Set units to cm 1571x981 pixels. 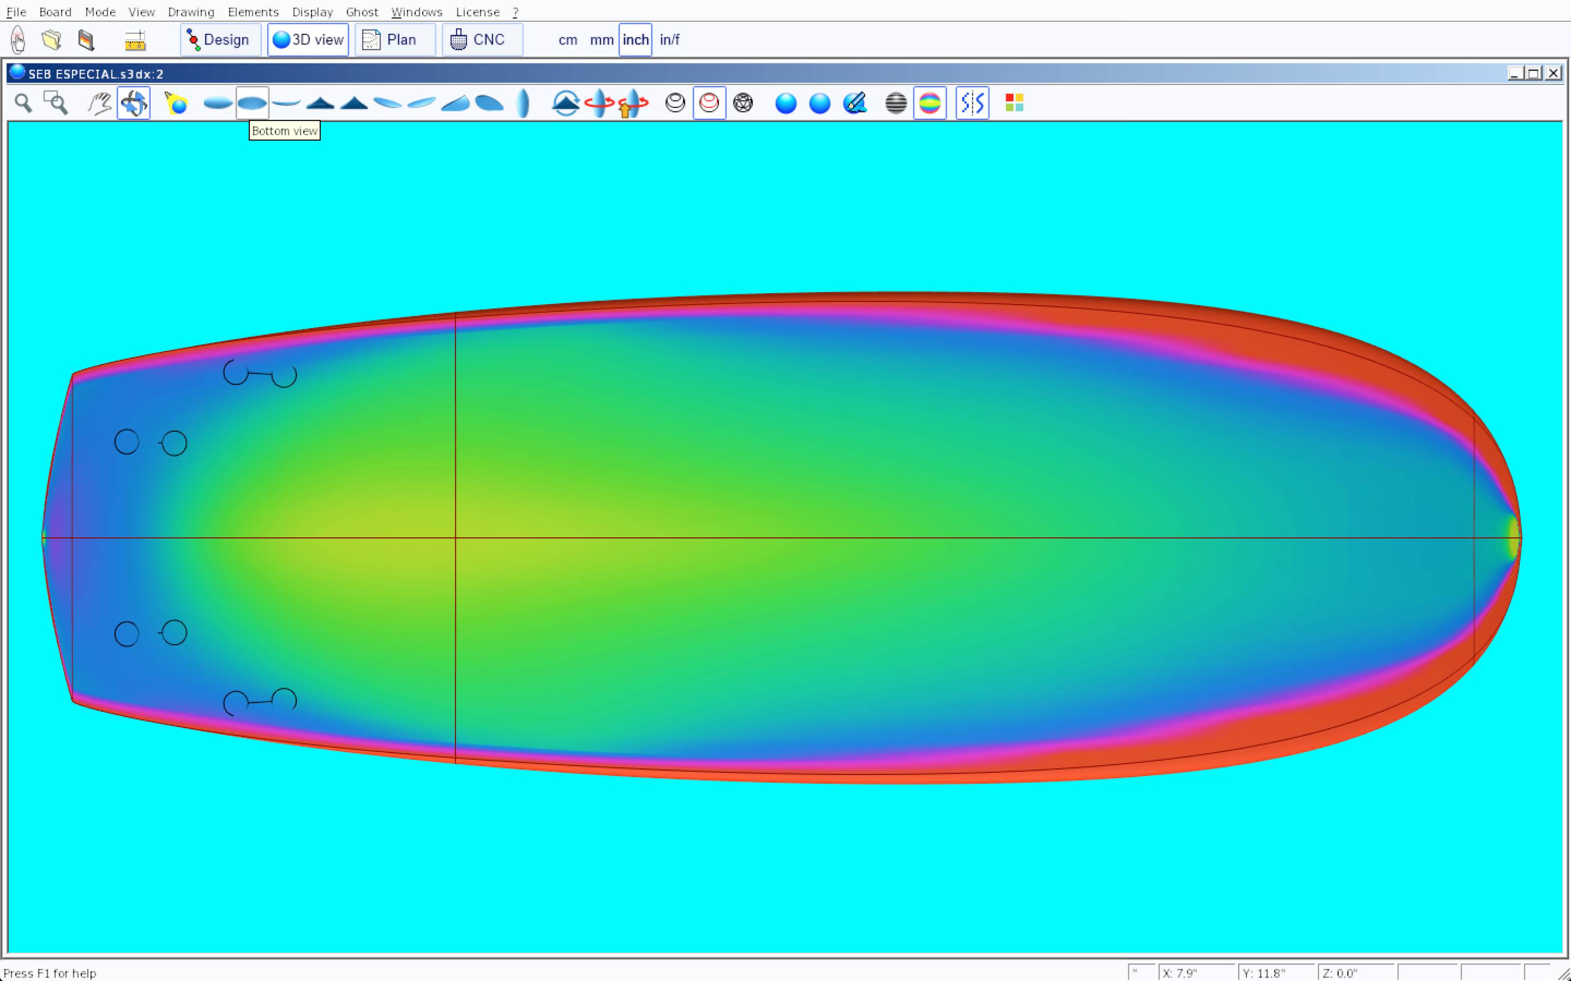pyautogui.click(x=567, y=40)
